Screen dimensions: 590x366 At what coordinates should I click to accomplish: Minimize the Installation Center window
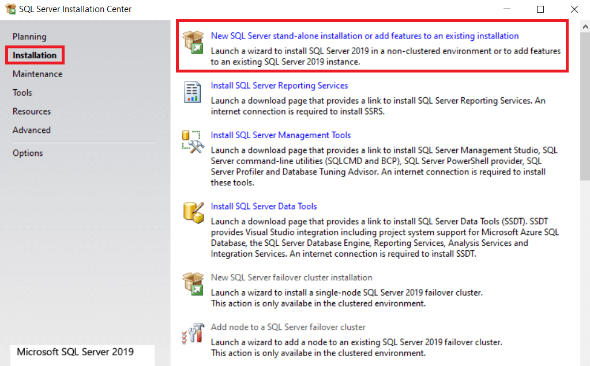[507, 9]
